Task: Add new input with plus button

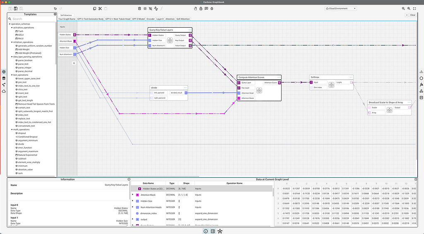Action: (74, 63)
